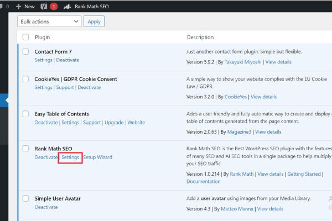332x221 pixels.
Task: Click the Plugin column header
Action: click(x=43, y=37)
